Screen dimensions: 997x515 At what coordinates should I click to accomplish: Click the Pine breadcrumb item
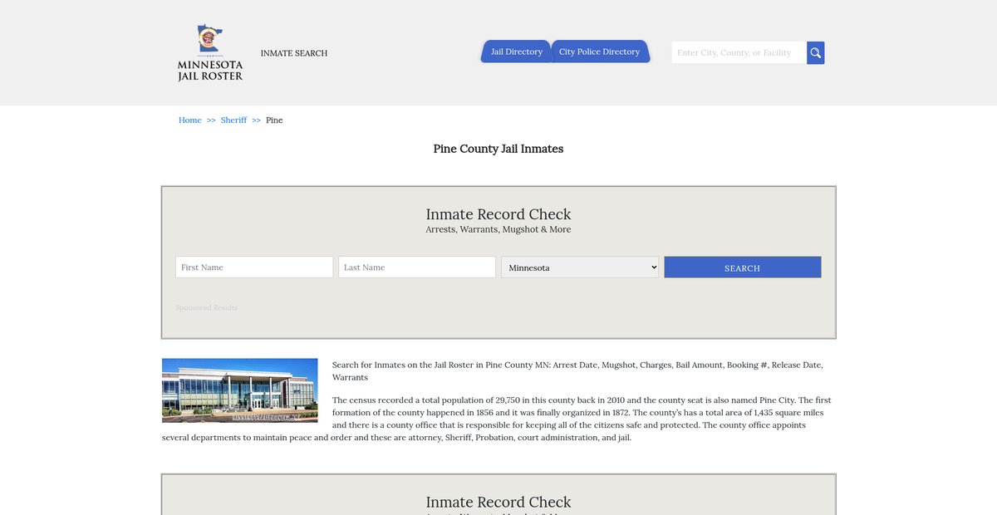point(274,120)
